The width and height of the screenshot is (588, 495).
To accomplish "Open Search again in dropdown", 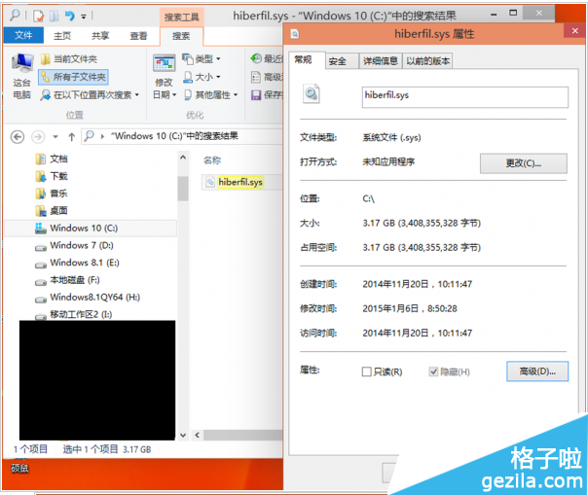I will point(90,94).
